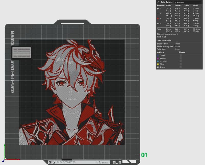Toggle the Seams display checkbox

pyautogui.click(x=181, y=67)
